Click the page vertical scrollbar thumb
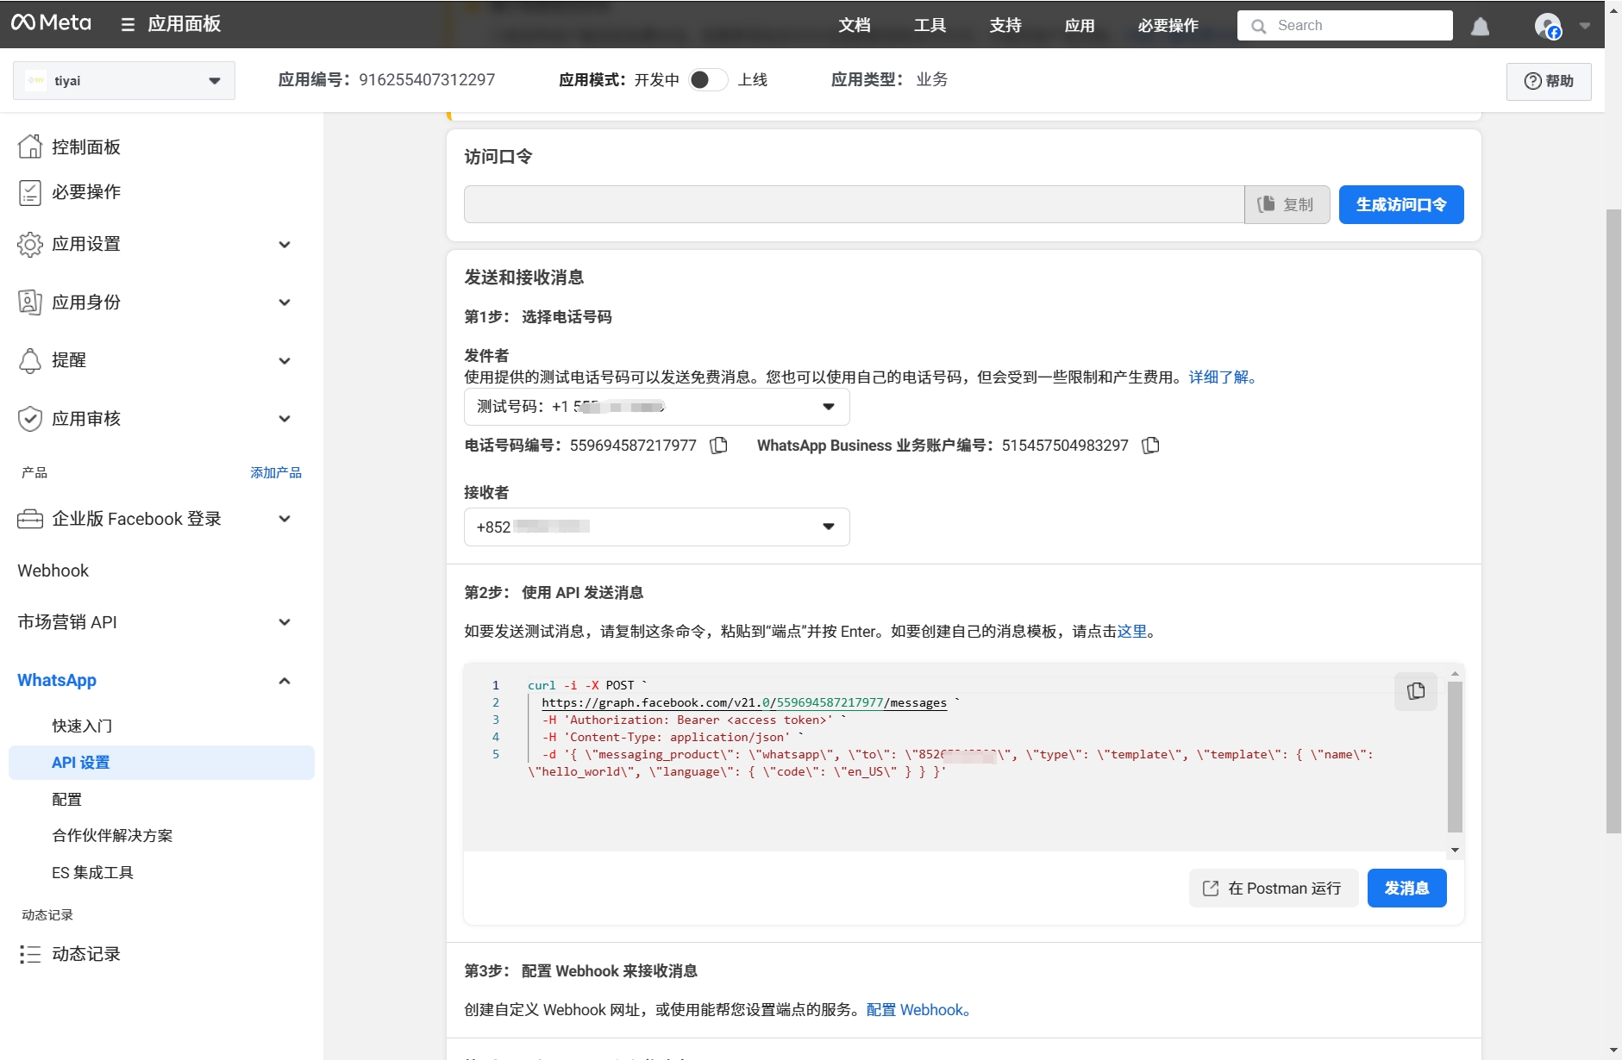This screenshot has width=1622, height=1060. [x=1613, y=521]
